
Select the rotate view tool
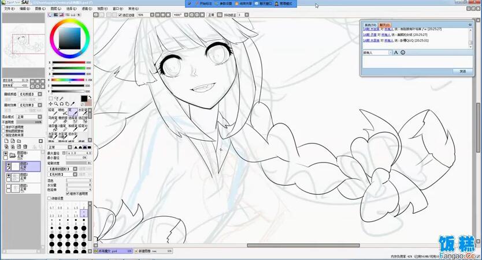pos(61,104)
